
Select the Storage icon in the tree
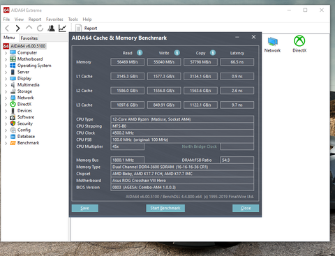(x=13, y=91)
